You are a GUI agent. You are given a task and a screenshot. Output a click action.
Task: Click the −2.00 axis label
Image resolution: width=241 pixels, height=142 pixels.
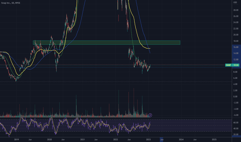tap(236, 103)
